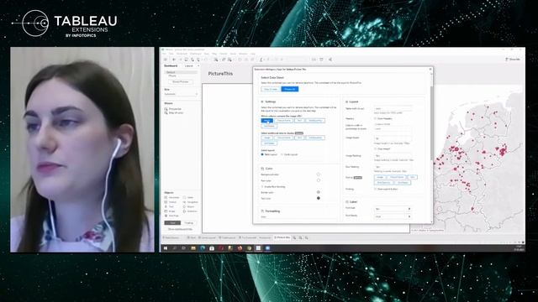Click the share icon in Tableau toolbar

(x=330, y=60)
